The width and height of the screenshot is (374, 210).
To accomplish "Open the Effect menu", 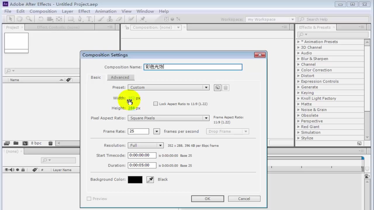I will tap(84, 11).
